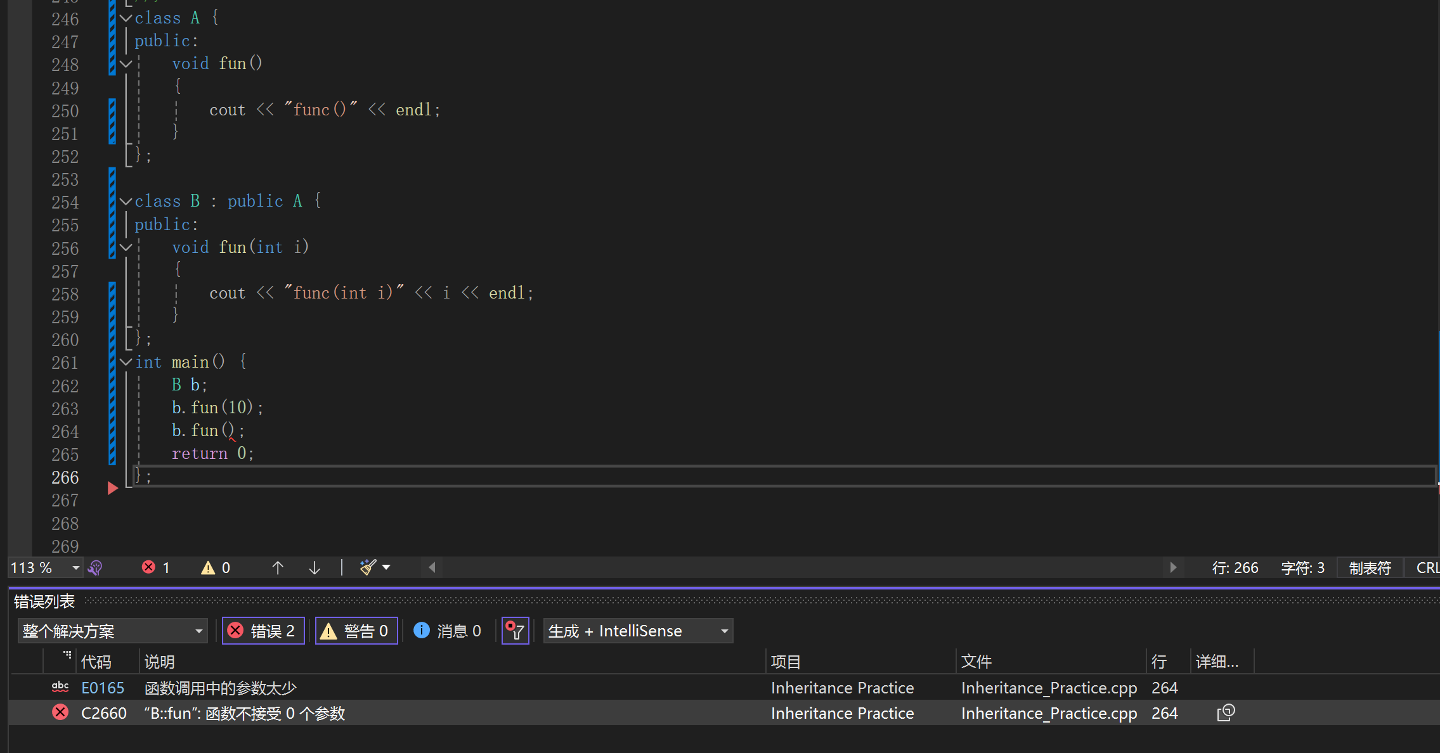The width and height of the screenshot is (1440, 753).
Task: Collapse the int main() code block
Action: coord(126,362)
